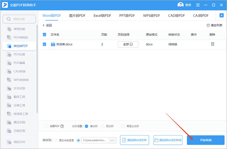Switch to the Excel转PDF tab
This screenshot has width=227, height=149.
(102, 15)
